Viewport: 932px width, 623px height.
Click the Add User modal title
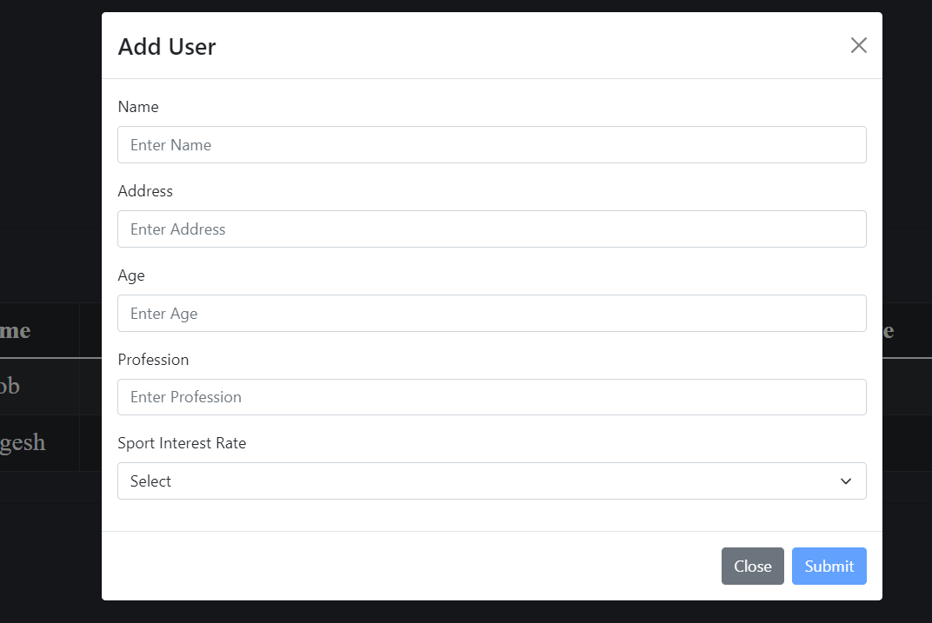click(x=167, y=47)
